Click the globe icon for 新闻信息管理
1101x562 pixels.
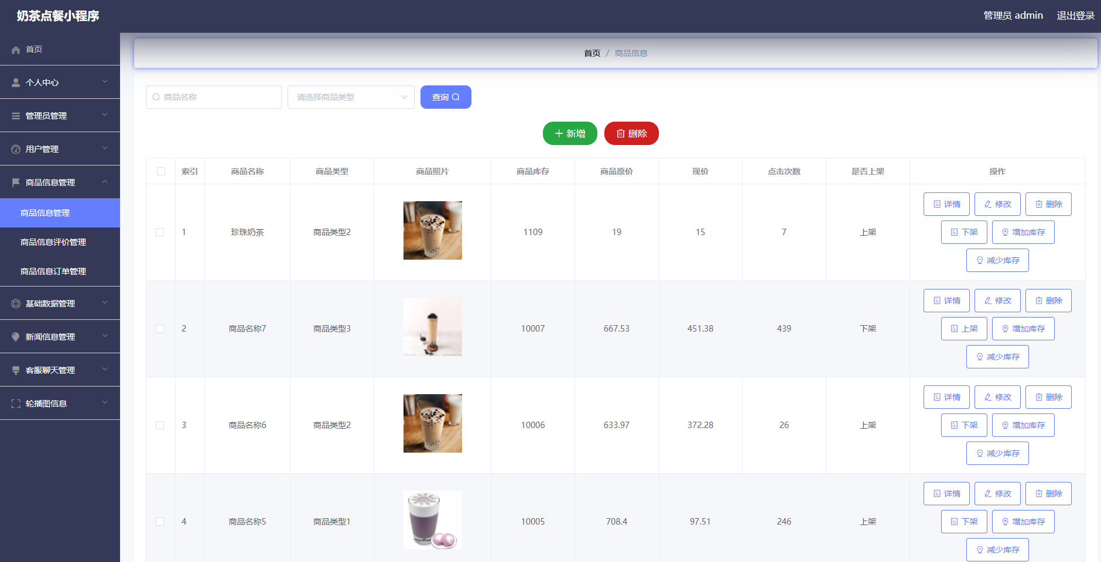pos(15,336)
